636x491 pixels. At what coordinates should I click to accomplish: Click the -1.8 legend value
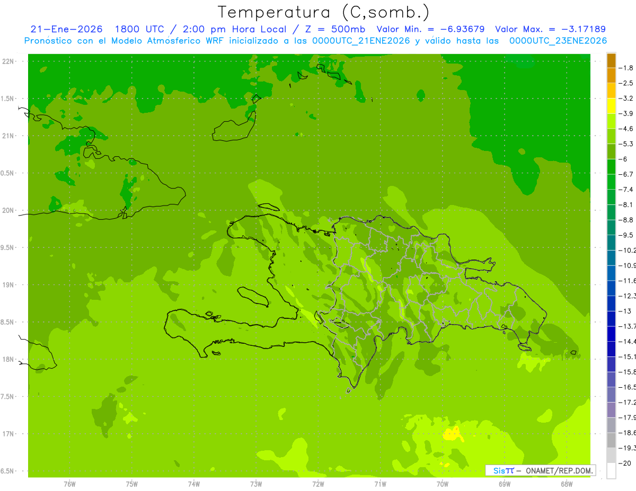[626, 68]
